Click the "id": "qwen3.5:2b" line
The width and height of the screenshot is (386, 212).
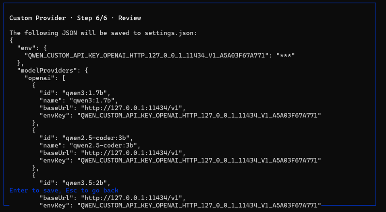pos(75,183)
